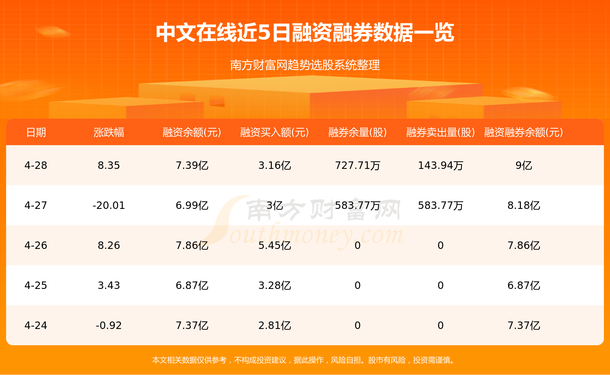Select the 融资融券余额(元) column header
The width and height of the screenshot is (610, 390).
(524, 132)
